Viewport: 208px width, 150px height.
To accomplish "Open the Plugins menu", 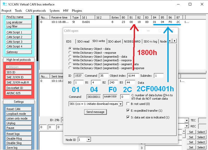I will tap(77, 11).
